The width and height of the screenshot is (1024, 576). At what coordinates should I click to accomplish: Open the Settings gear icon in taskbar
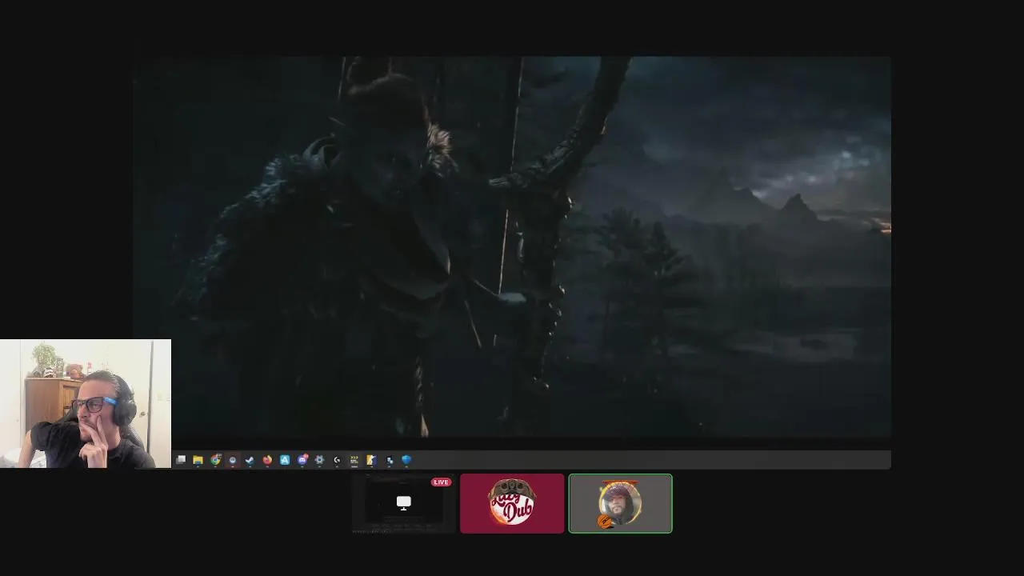[x=319, y=460]
